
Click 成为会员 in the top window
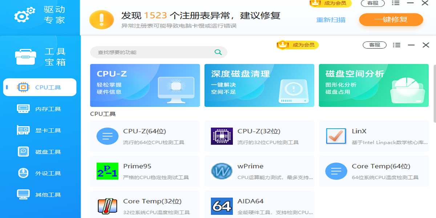[x=331, y=3]
